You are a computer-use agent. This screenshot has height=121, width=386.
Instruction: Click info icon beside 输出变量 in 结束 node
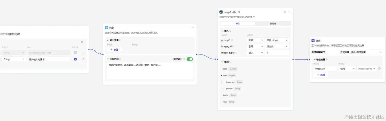[x=326, y=59]
